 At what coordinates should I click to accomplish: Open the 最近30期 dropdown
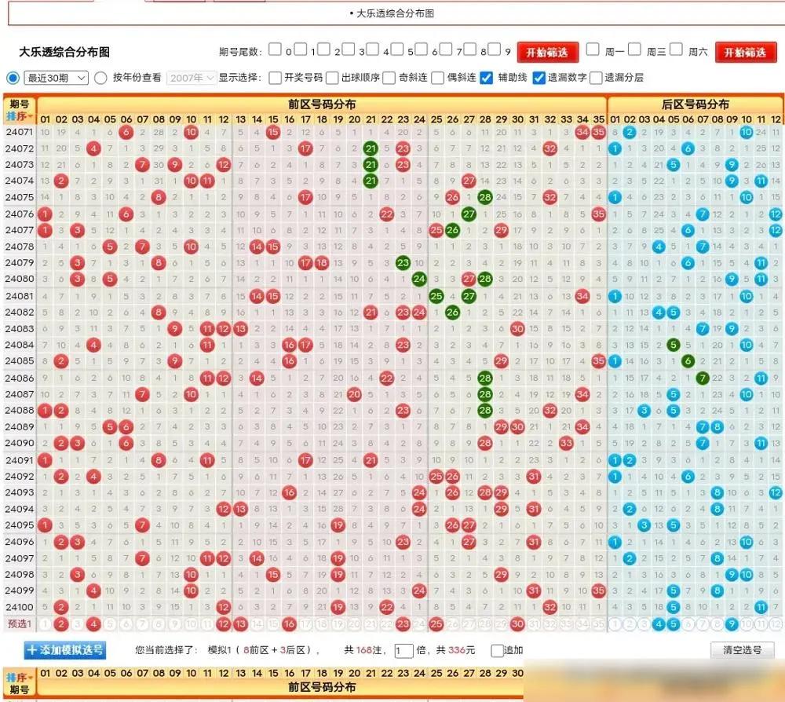pyautogui.click(x=58, y=78)
